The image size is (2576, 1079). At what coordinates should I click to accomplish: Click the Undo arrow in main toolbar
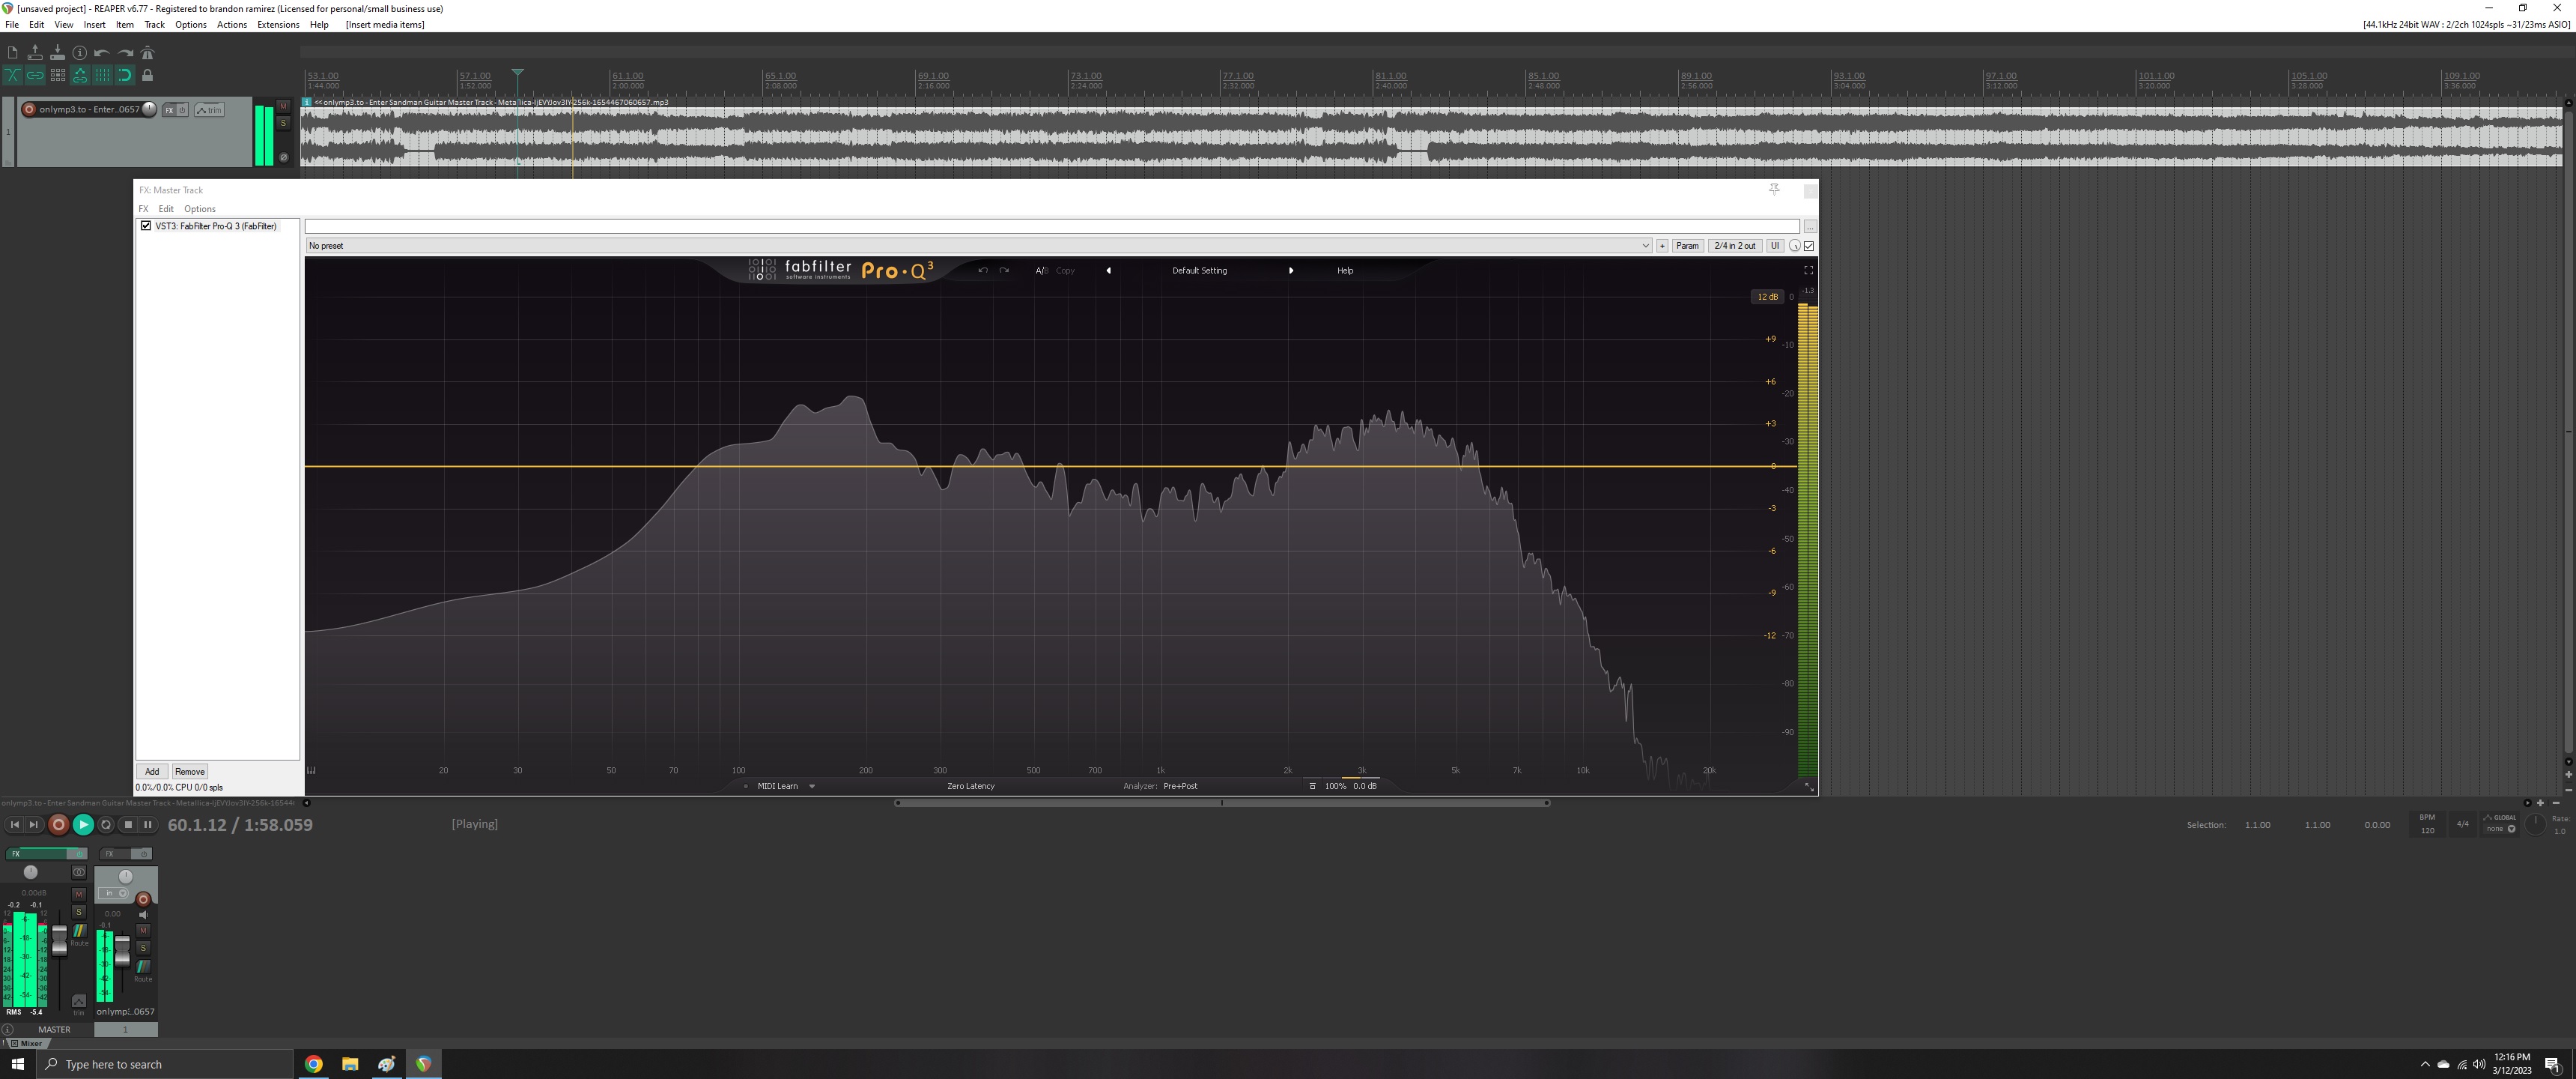[102, 53]
